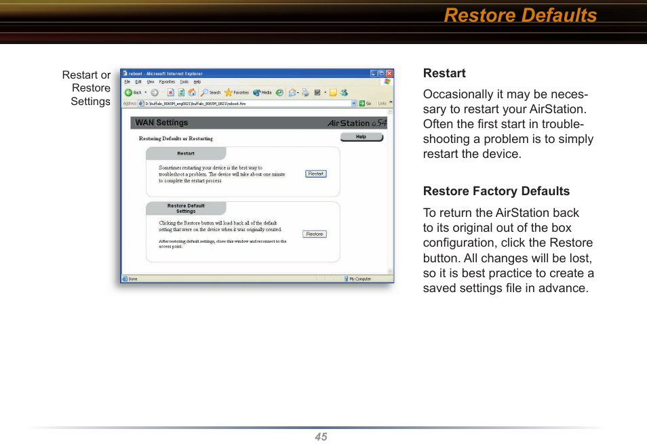Click the green Back arrow icon
Viewport: 647px width, 448px height.
pyautogui.click(x=128, y=93)
